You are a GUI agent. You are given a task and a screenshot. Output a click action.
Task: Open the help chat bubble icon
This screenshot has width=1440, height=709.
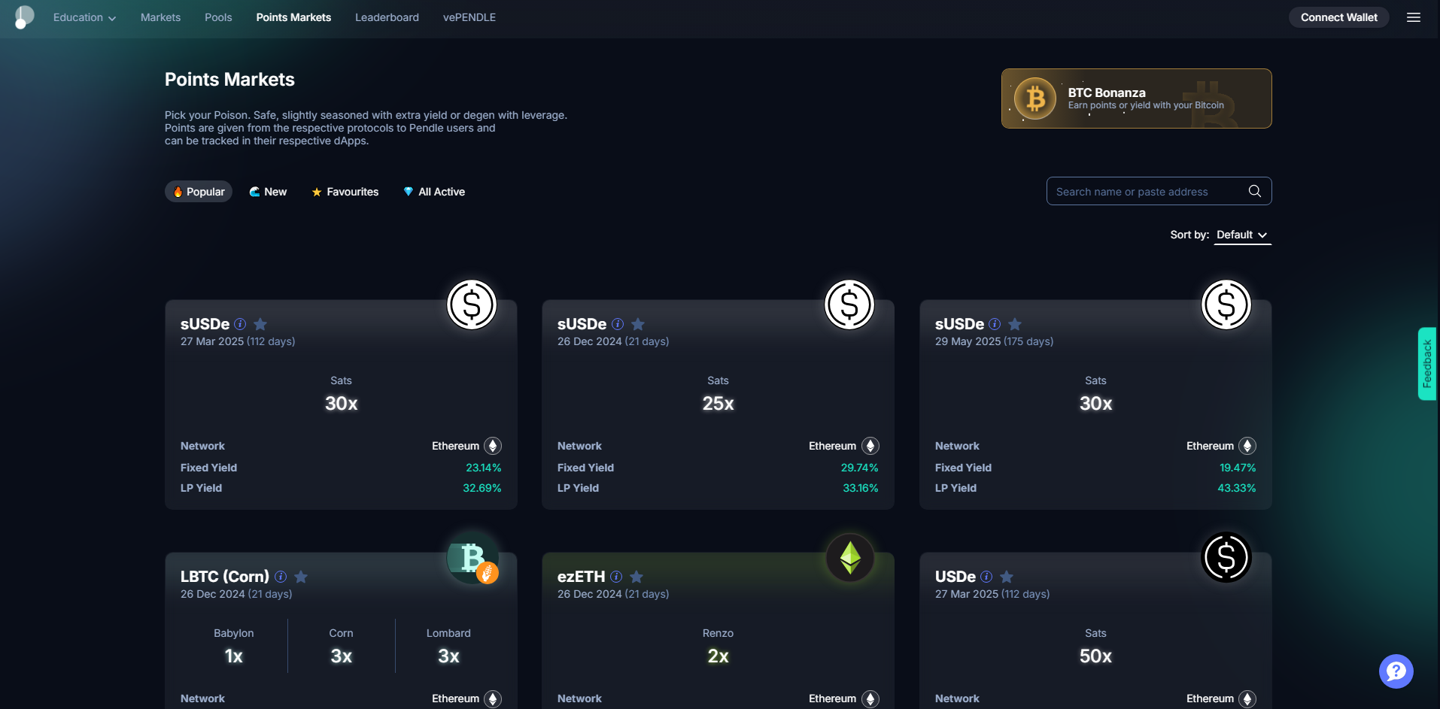click(x=1396, y=671)
